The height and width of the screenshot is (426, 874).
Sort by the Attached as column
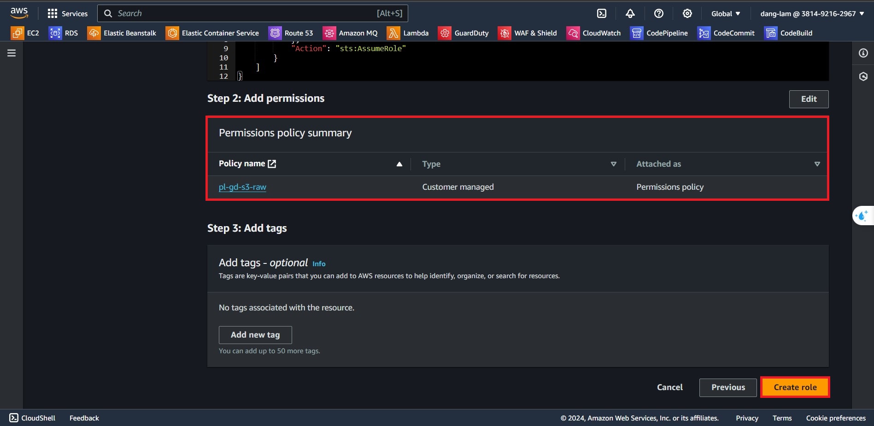[x=817, y=164]
